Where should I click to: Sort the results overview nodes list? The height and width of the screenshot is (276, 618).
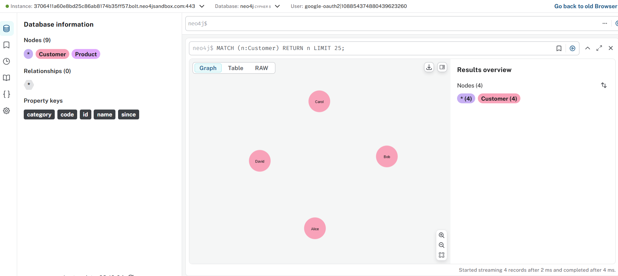[604, 85]
